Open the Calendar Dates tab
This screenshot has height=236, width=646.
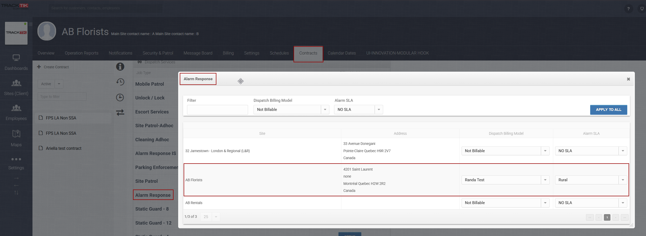[342, 53]
